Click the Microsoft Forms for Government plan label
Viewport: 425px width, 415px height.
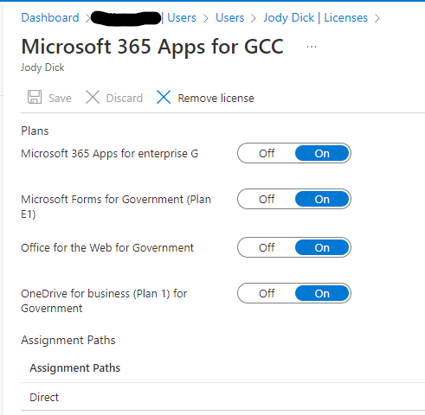point(116,207)
